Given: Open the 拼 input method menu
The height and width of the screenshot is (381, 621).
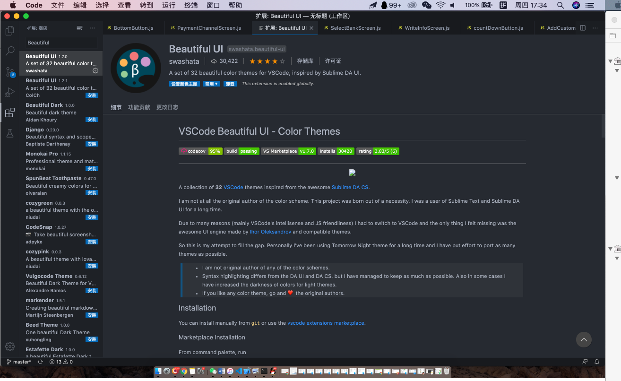Looking at the screenshot, I should point(503,5).
